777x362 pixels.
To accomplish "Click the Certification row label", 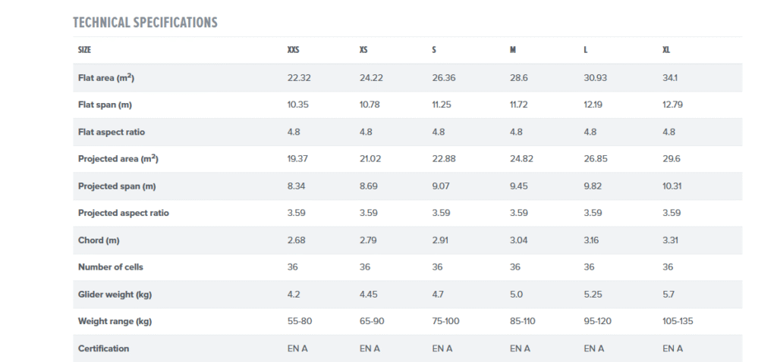I will point(103,348).
